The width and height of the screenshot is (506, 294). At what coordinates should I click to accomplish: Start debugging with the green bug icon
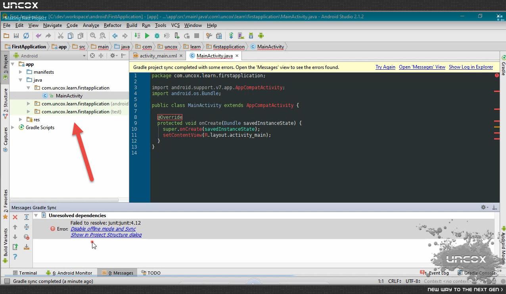[x=157, y=36]
